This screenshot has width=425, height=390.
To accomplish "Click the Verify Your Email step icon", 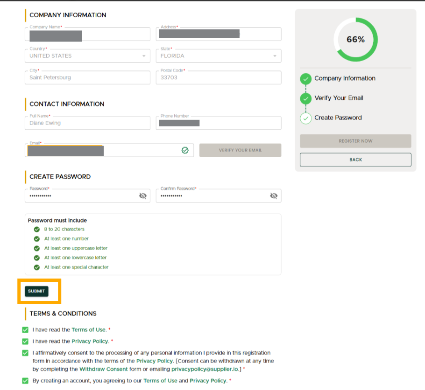I will click(305, 98).
